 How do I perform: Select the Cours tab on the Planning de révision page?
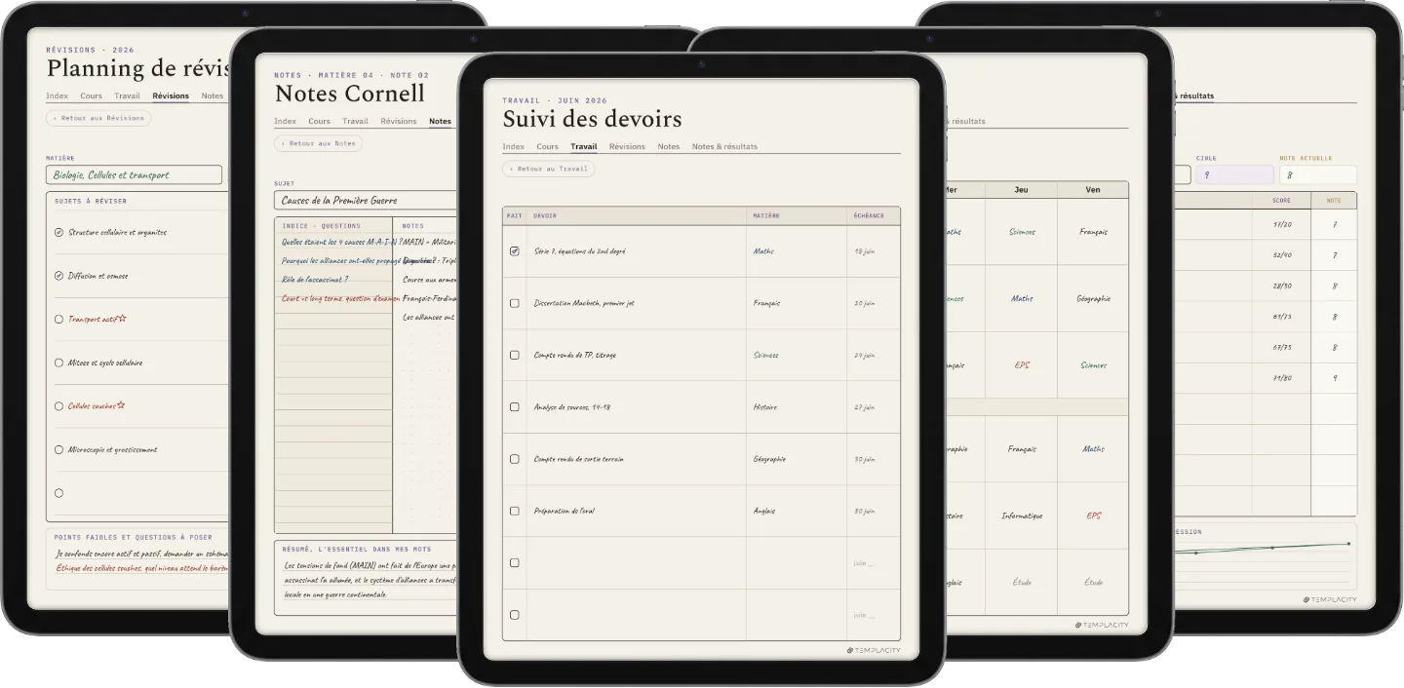[92, 96]
